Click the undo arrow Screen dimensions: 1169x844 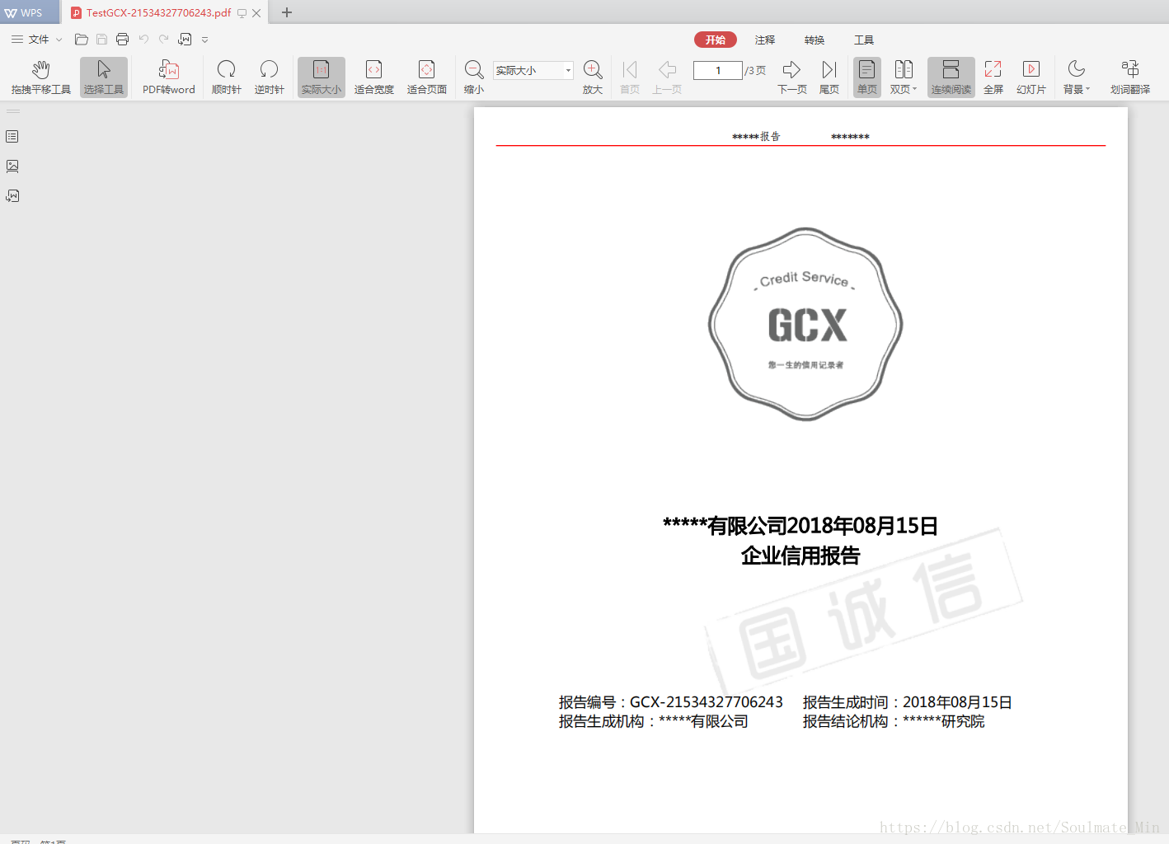coord(143,40)
